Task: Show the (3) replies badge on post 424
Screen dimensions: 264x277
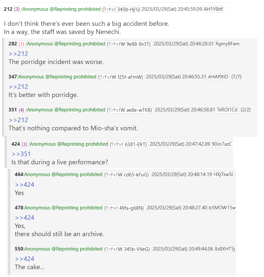Action: click(25, 144)
